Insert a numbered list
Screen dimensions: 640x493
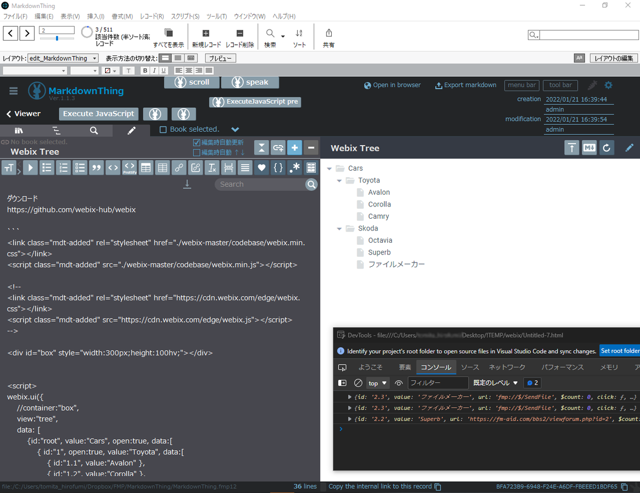(63, 168)
